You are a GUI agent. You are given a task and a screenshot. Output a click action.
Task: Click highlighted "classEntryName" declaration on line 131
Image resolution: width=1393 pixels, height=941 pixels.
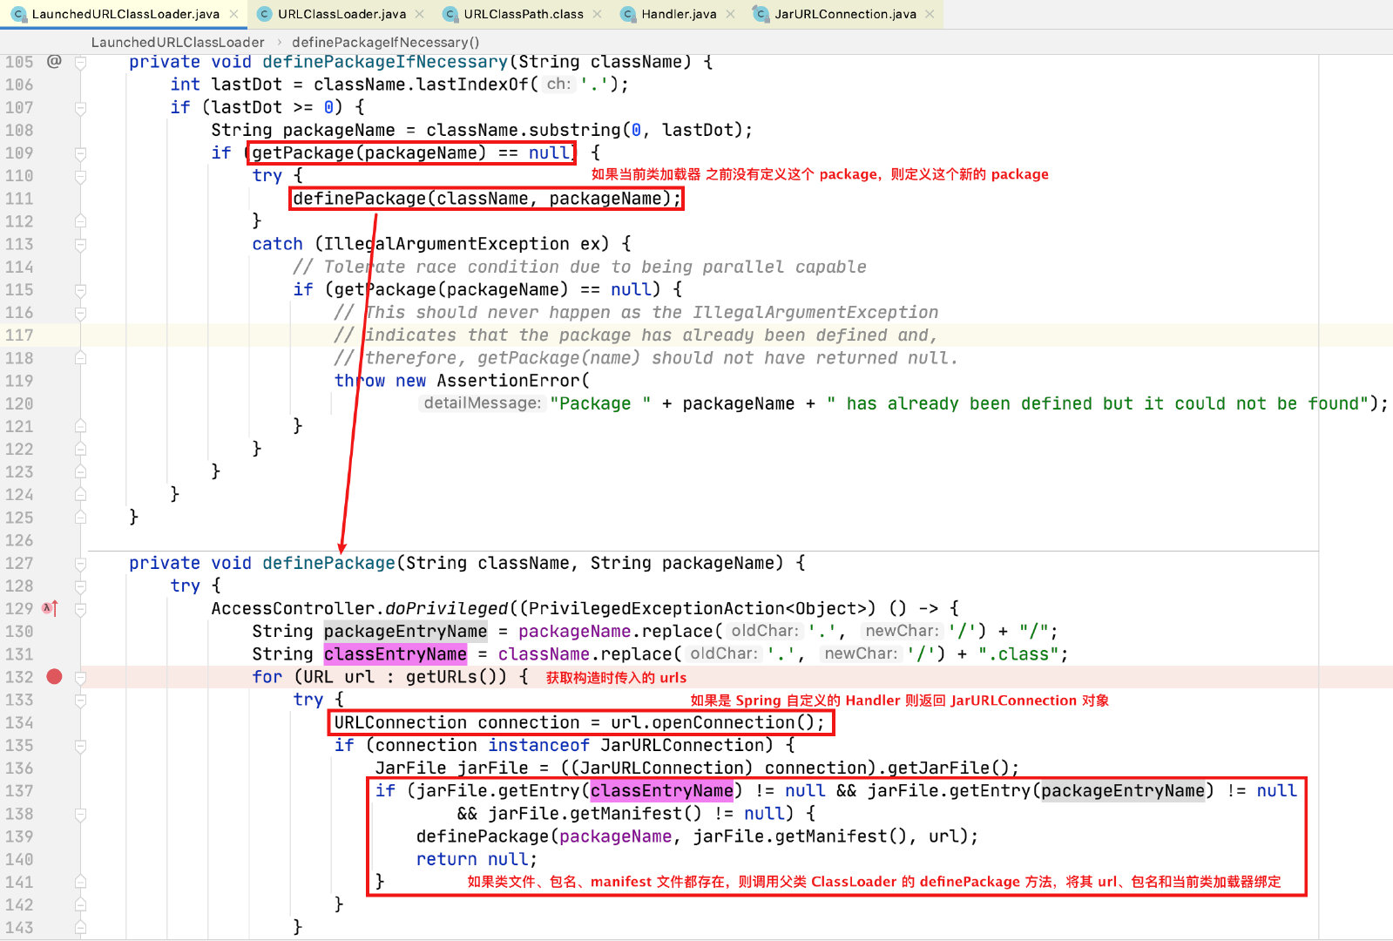[x=396, y=653]
